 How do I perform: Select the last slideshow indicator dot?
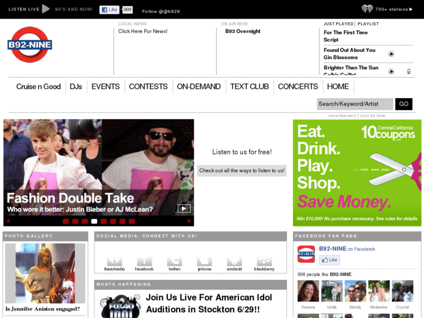click(x=132, y=221)
